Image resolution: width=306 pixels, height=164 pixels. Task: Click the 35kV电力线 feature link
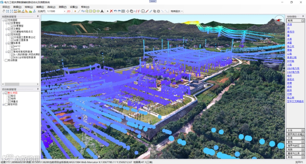293,69
